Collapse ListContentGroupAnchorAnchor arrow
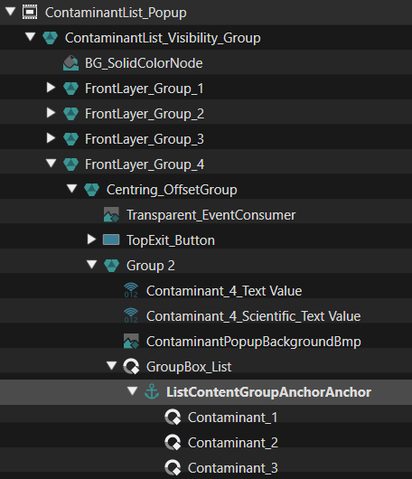Viewport: 412px width, 479px height. point(132,390)
